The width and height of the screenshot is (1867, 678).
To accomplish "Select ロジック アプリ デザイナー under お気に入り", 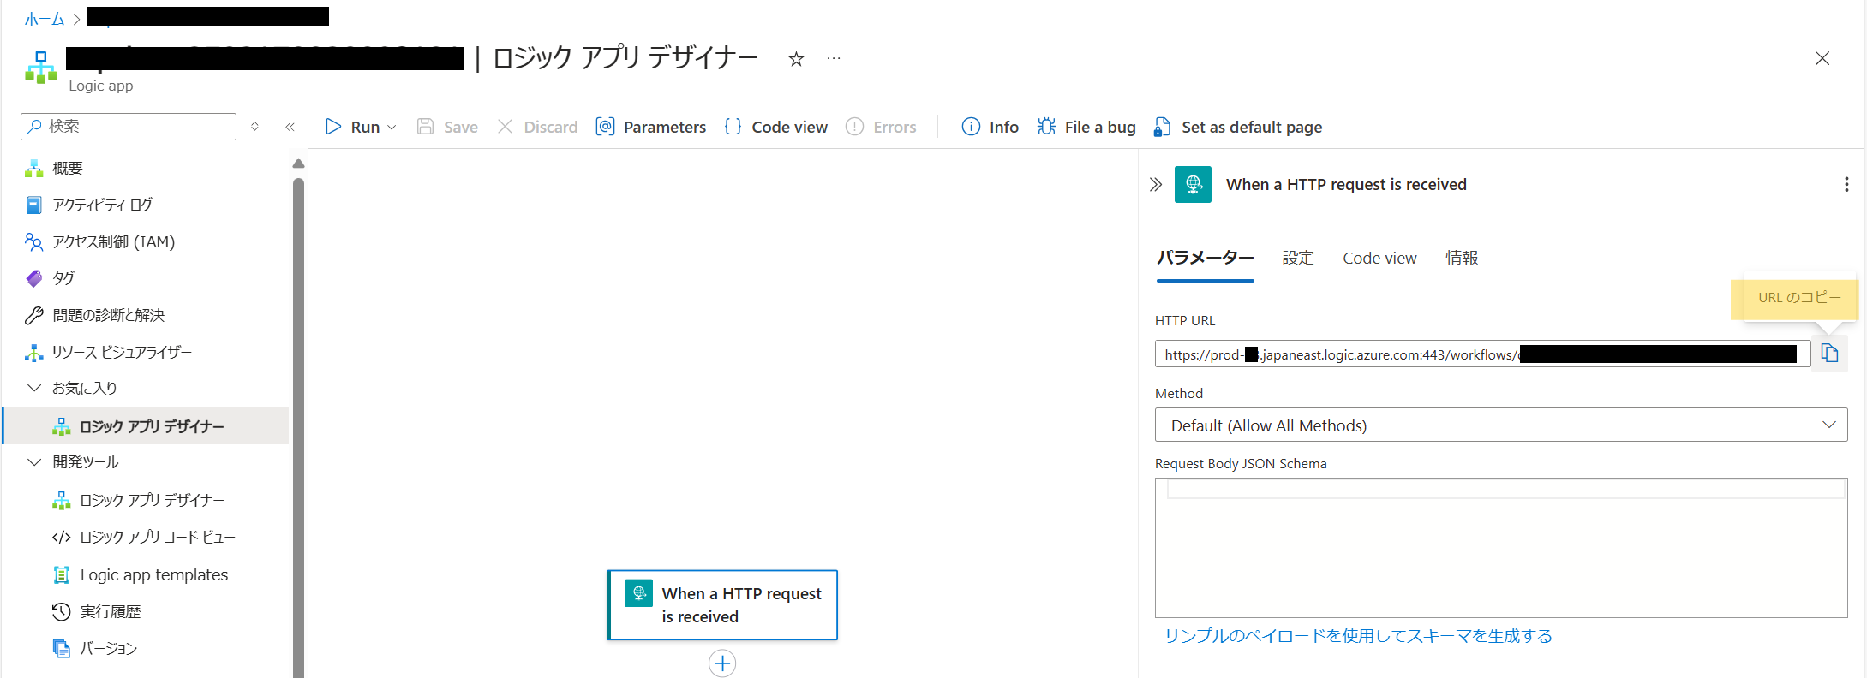I will 146,426.
